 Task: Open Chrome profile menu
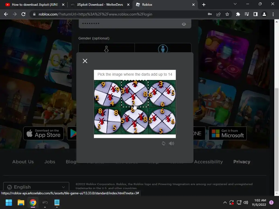[264, 14]
